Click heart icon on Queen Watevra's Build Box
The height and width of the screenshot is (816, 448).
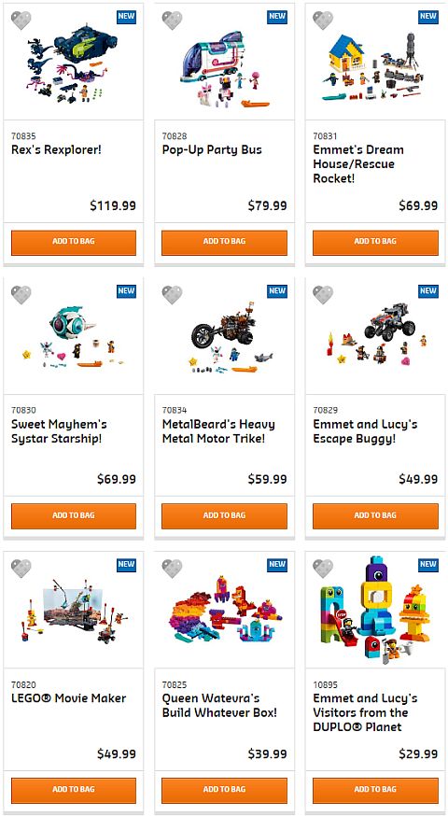pos(172,569)
